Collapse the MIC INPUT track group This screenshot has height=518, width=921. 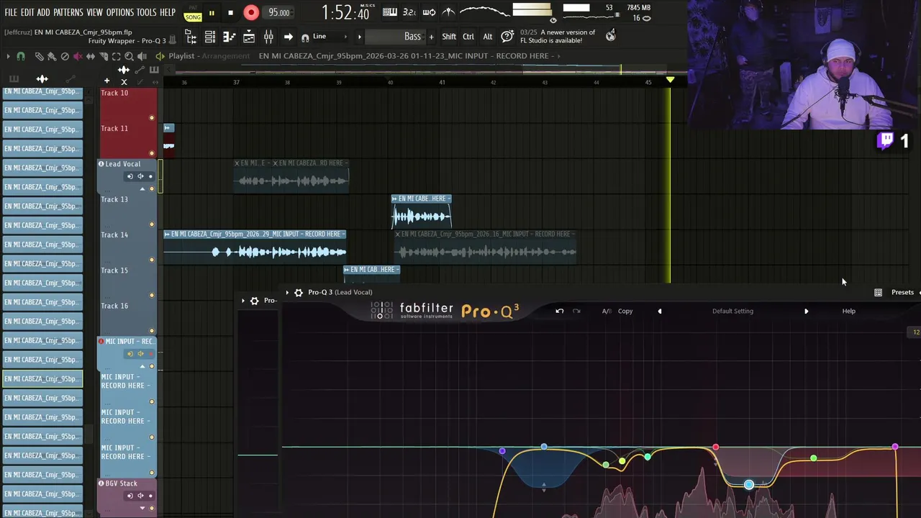142,366
